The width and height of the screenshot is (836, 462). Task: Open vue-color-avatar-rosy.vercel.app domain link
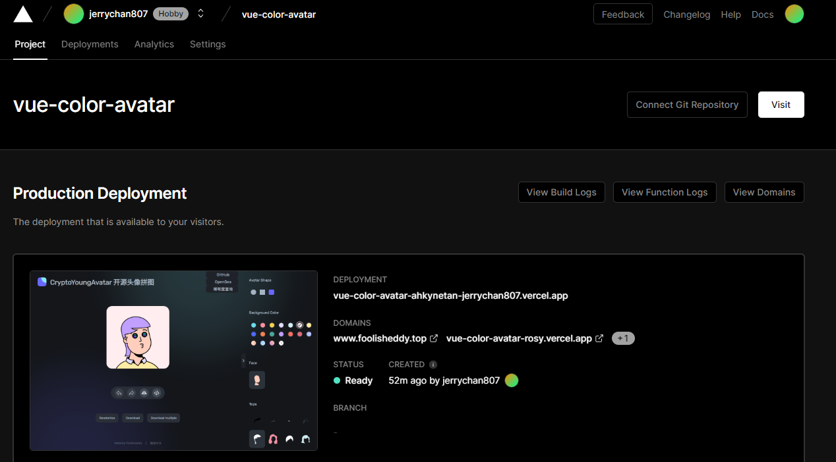click(x=519, y=338)
